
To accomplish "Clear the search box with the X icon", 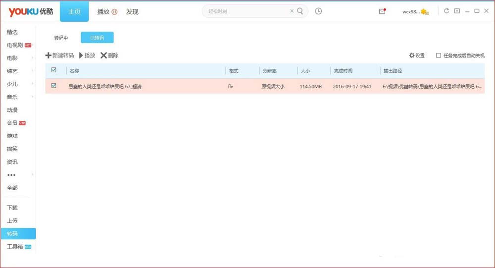I will point(292,11).
